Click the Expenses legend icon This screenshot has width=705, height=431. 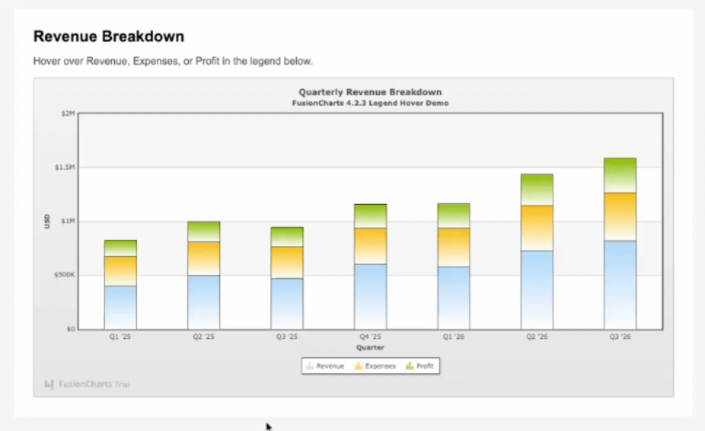(359, 366)
